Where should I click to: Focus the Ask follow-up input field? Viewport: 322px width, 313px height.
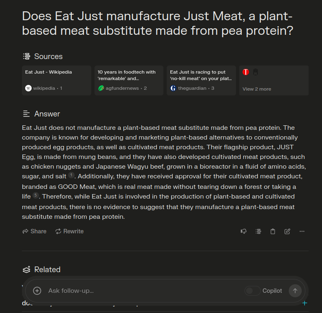pos(144,291)
